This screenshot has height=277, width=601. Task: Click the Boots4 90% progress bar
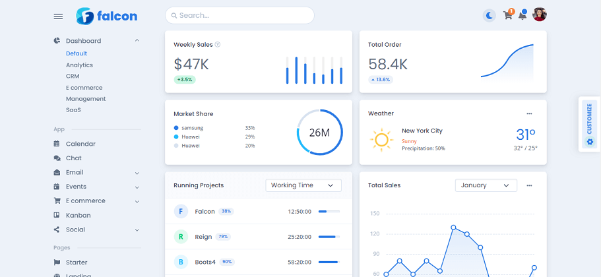click(x=329, y=262)
